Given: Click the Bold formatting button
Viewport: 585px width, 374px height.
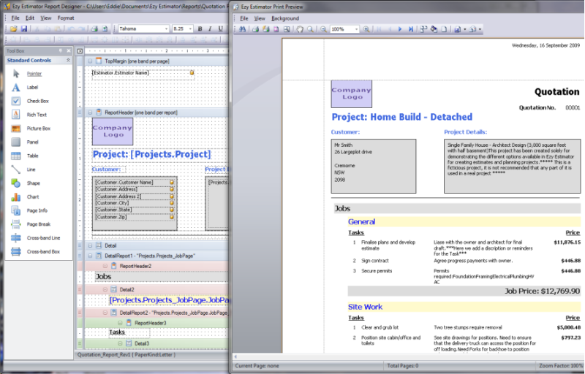Looking at the screenshot, I should tap(200, 28).
